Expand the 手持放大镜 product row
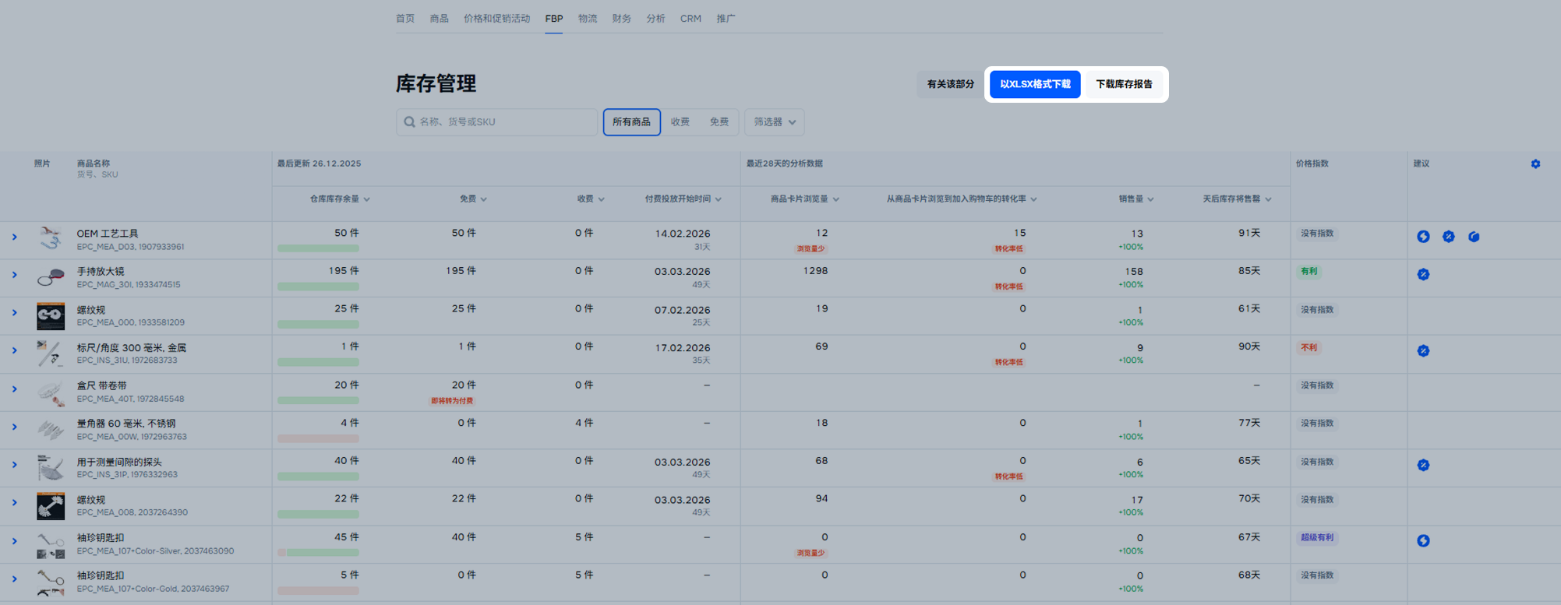 pyautogui.click(x=14, y=275)
